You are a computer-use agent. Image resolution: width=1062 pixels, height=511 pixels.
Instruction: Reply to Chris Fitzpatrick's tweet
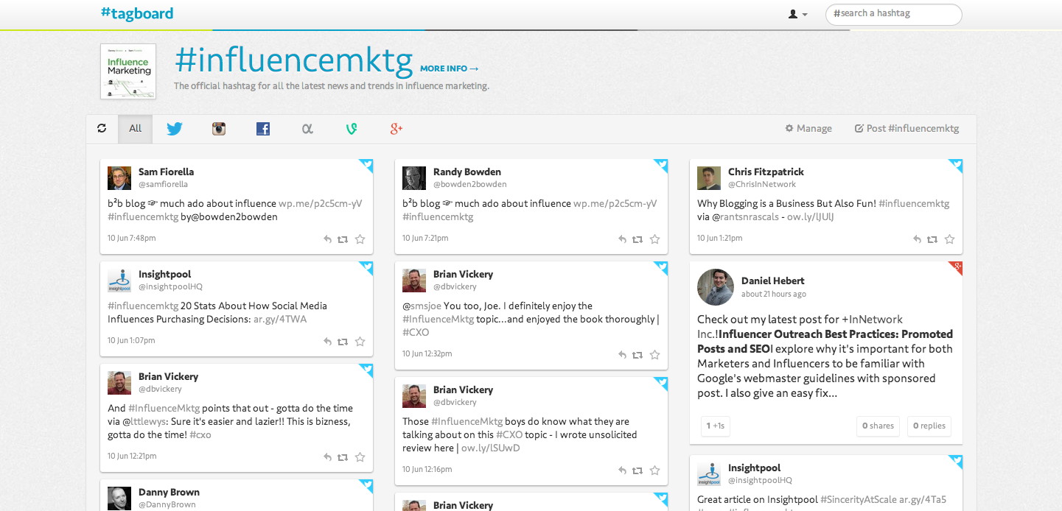[917, 239]
